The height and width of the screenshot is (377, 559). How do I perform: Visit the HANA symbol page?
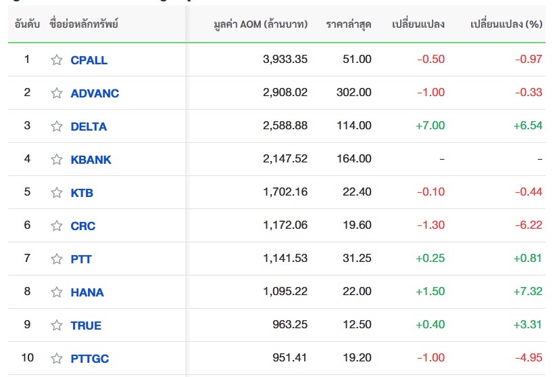[87, 292]
